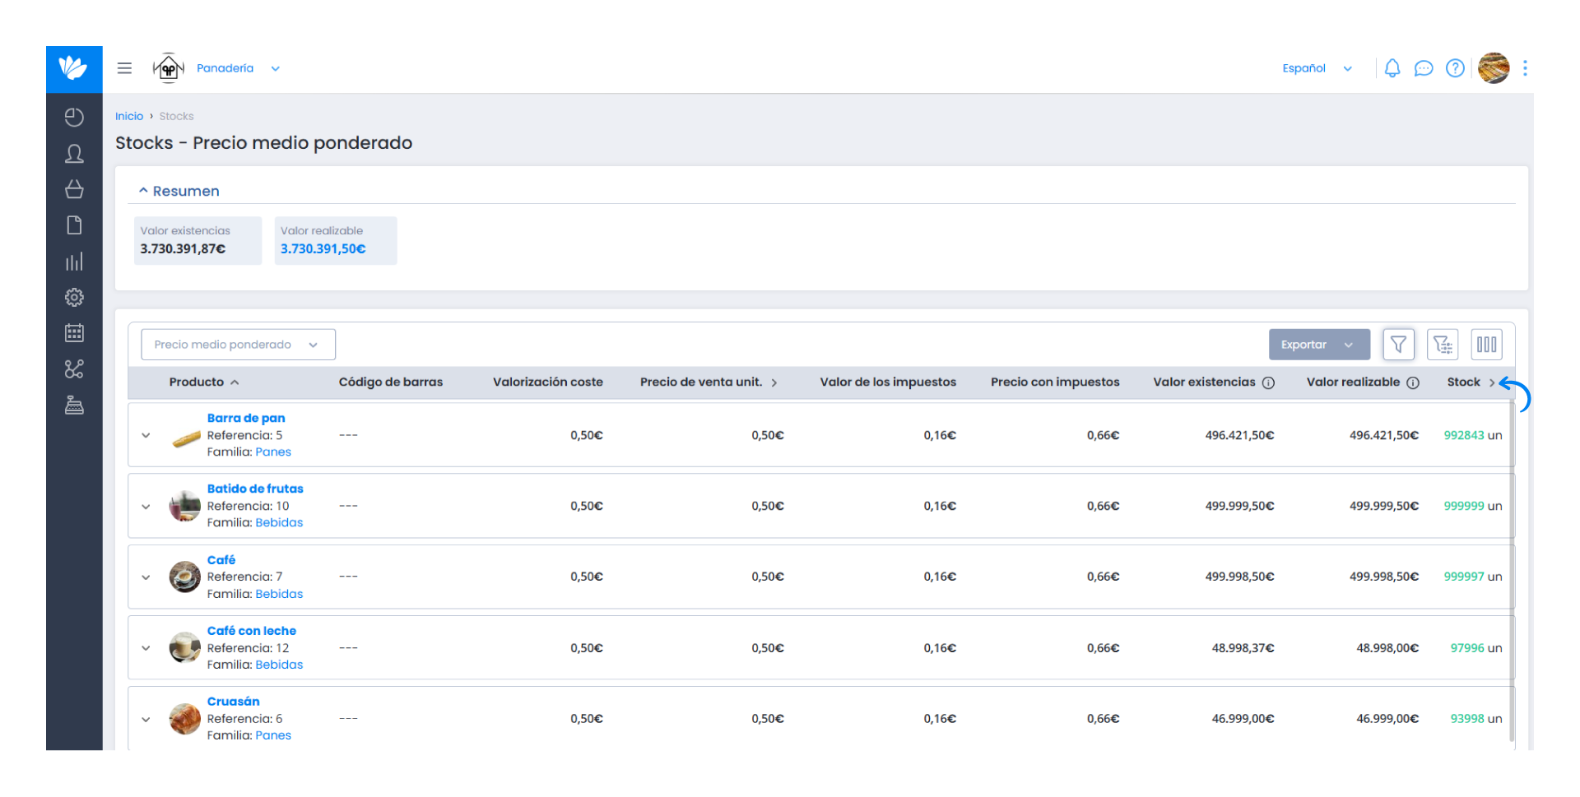Click the lotus logo in the top corner

[74, 68]
